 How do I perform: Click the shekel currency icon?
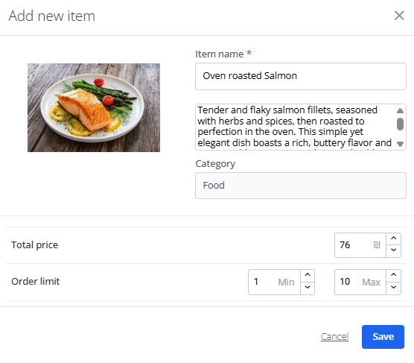tap(377, 245)
